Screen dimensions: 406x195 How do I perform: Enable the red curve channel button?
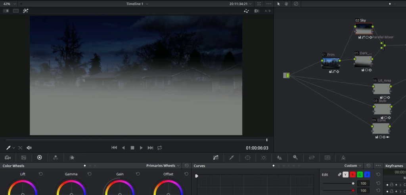[x=352, y=174]
